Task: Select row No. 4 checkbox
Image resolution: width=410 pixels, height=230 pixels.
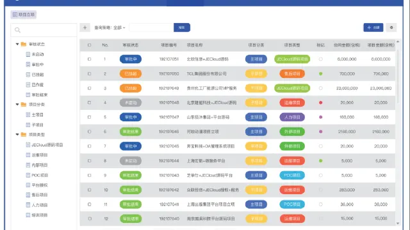Action: click(x=90, y=103)
